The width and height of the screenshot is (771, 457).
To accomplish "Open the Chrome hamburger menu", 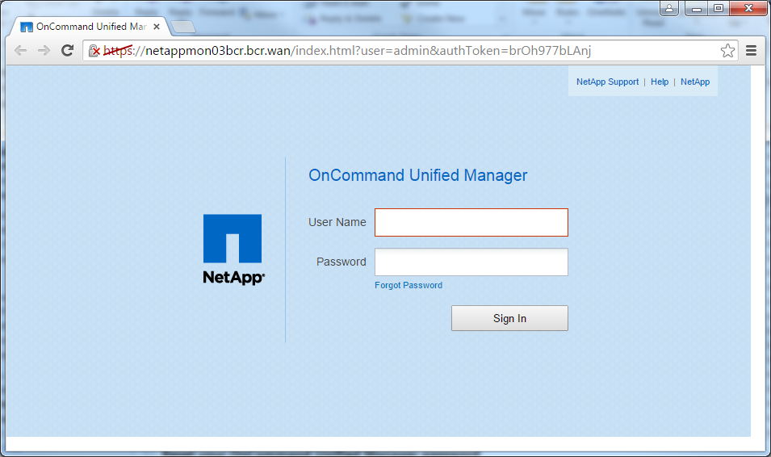I will tap(751, 51).
